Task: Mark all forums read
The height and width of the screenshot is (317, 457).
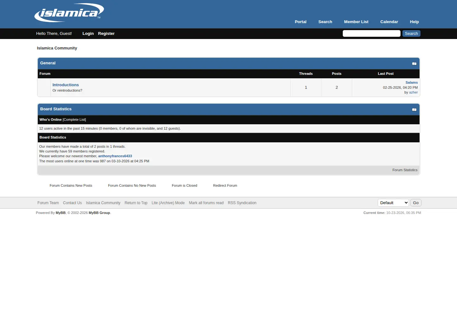Action: coord(206,203)
